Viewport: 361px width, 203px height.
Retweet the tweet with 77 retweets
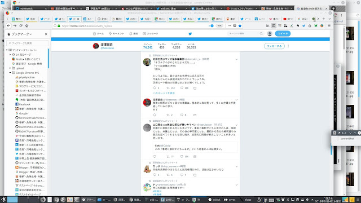tap(168, 157)
